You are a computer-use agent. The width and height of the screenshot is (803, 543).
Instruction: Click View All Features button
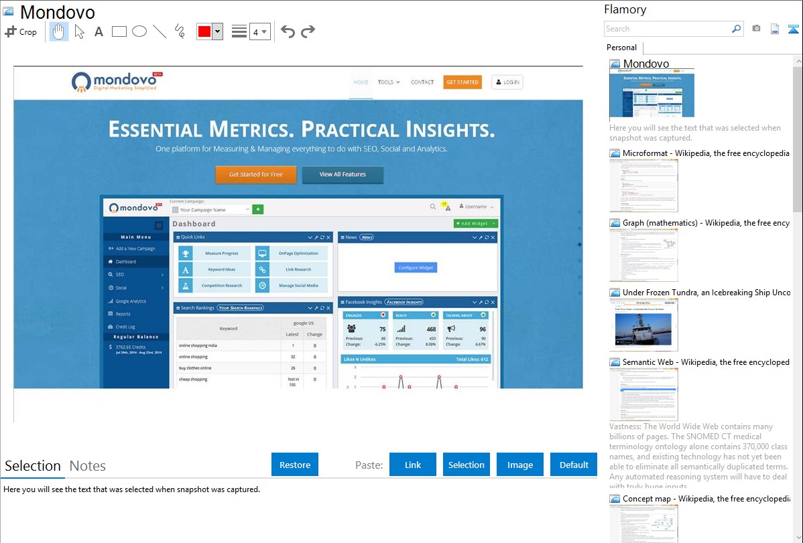coord(343,175)
